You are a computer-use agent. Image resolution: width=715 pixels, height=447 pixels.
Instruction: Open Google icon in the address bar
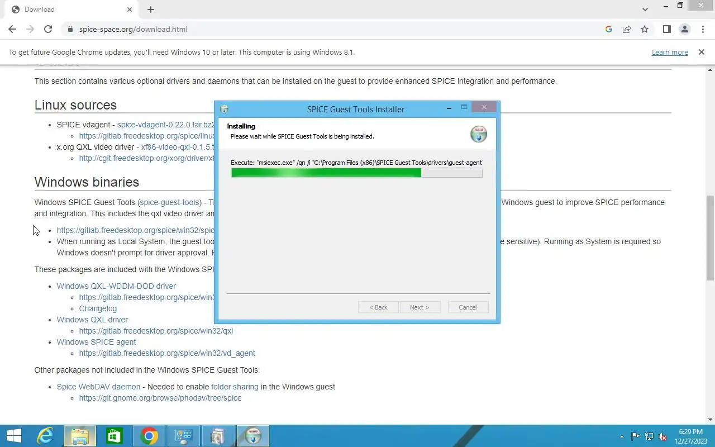[x=609, y=29]
